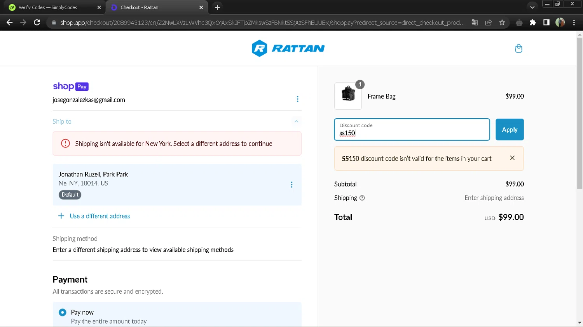This screenshot has height=327, width=583.
Task: Go forward in browser
Action: click(23, 22)
